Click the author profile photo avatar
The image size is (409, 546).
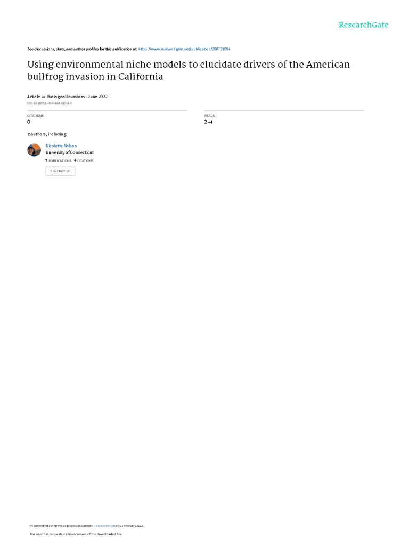click(34, 150)
